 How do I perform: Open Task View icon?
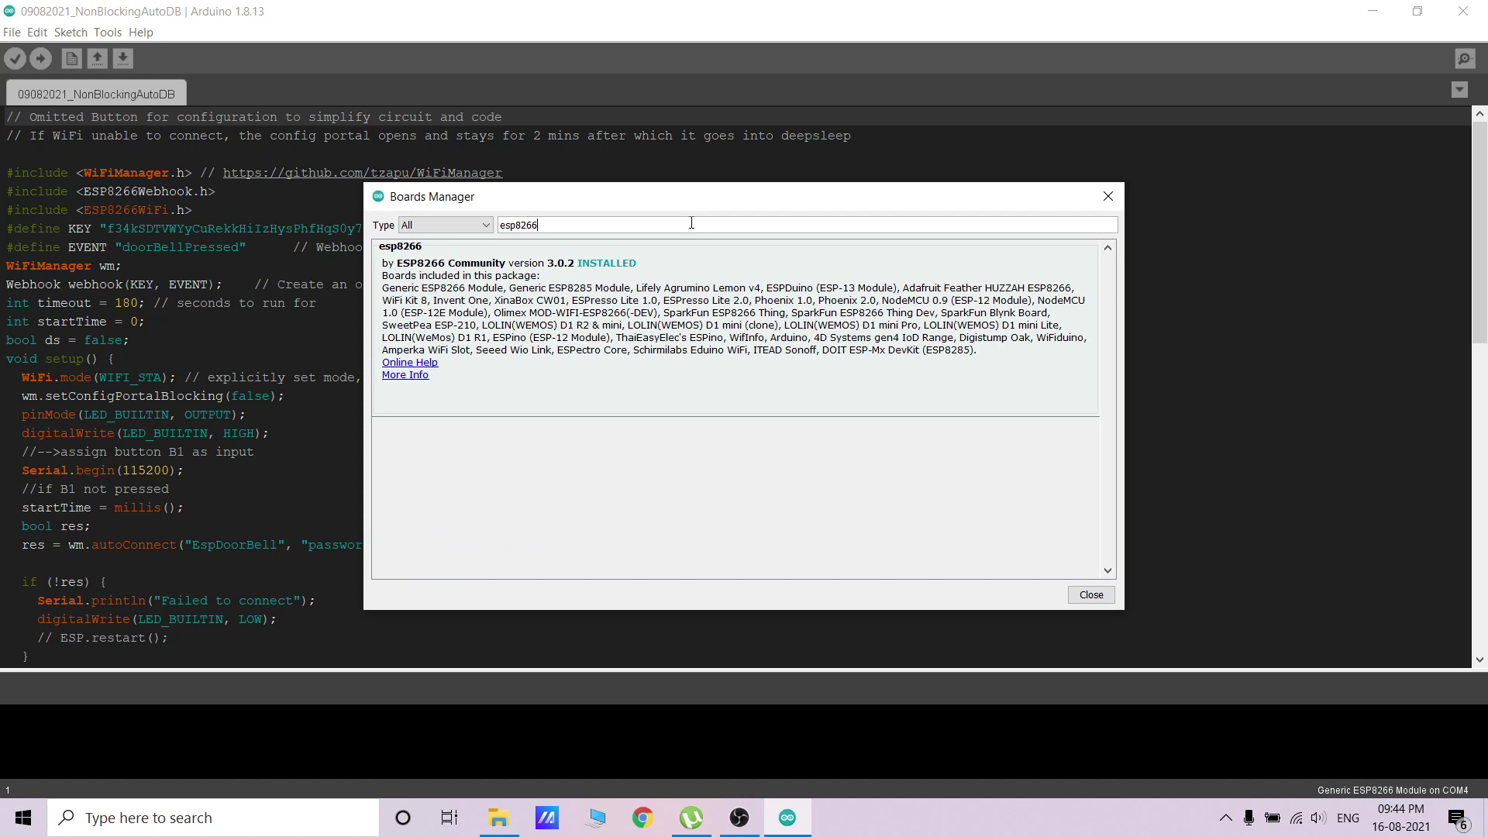pos(449,818)
